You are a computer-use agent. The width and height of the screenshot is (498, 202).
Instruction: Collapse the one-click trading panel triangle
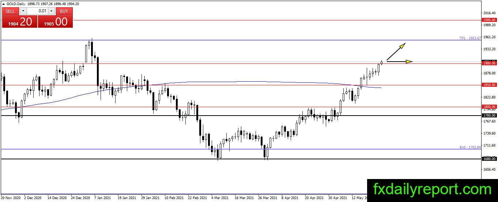click(x=4, y=3)
